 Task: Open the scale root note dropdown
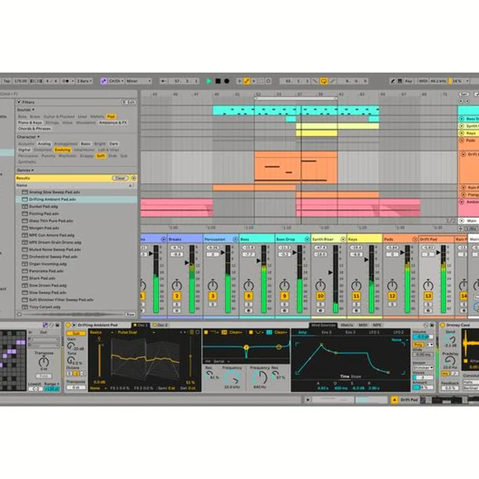116,81
